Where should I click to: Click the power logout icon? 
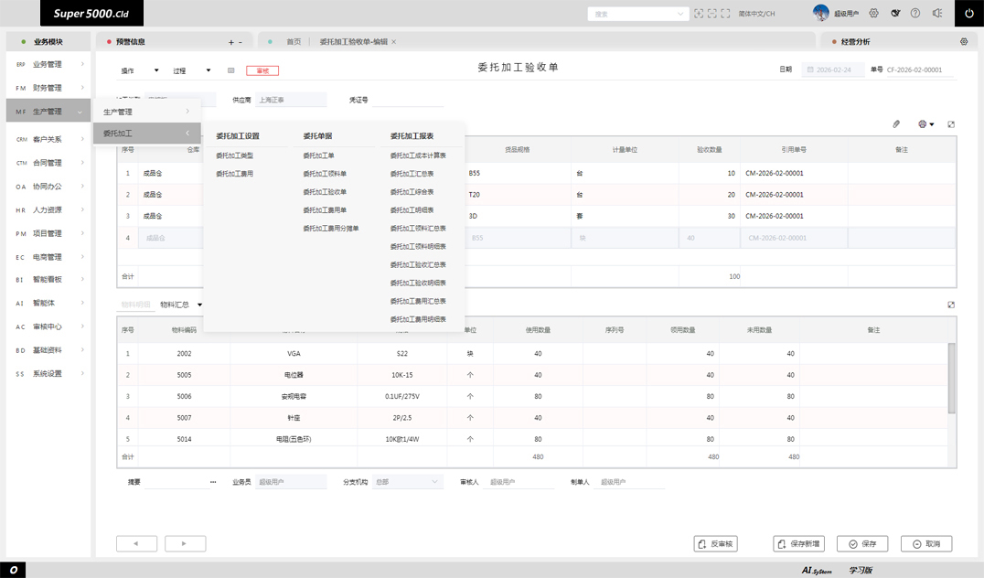[x=969, y=13]
